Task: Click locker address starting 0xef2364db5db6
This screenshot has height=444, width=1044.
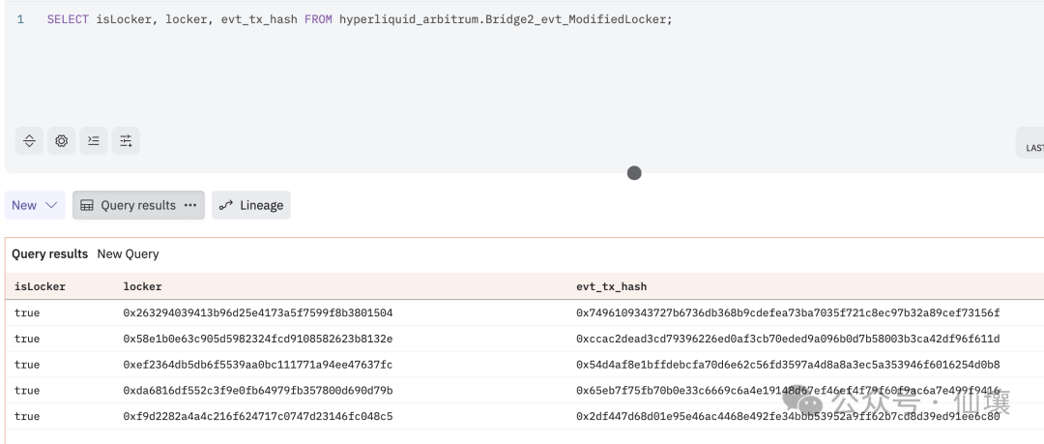Action: (257, 365)
